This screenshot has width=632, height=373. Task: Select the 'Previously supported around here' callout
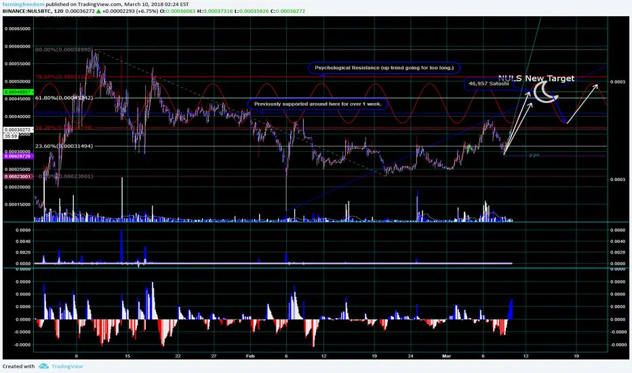coord(317,104)
